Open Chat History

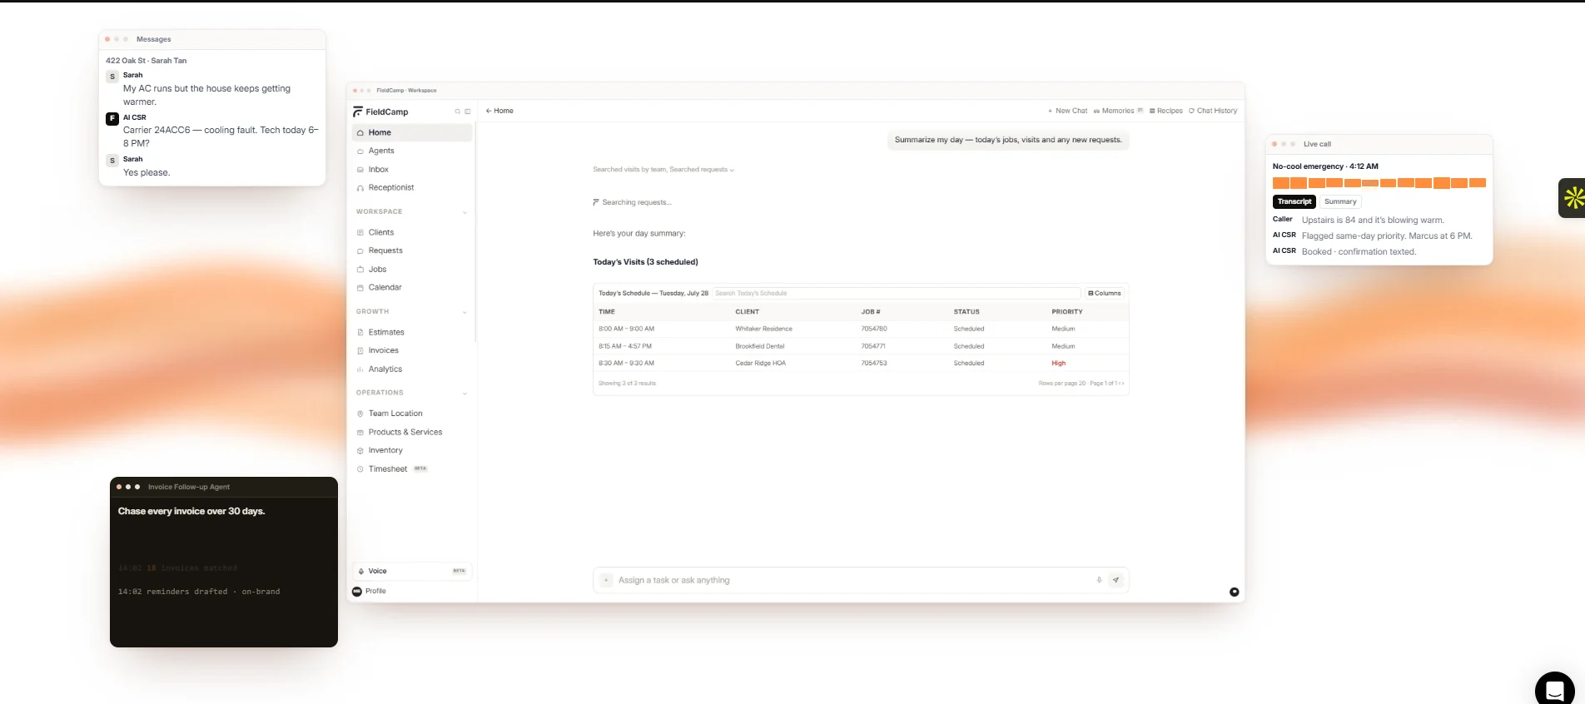(x=1213, y=111)
